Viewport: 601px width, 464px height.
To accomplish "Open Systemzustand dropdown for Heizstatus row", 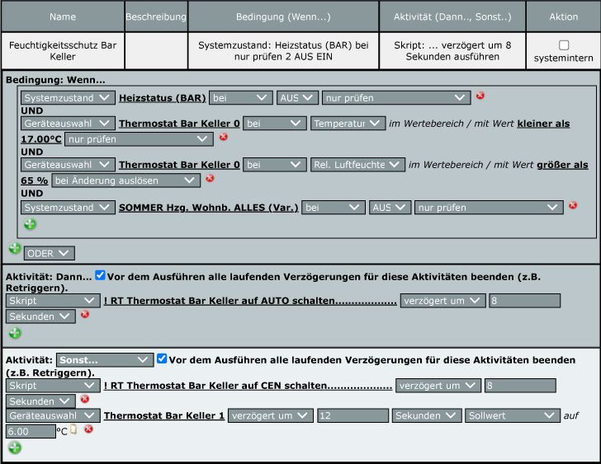I will pyautogui.click(x=68, y=98).
